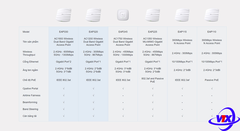Click '802.3af and Passive PoE' cell
This screenshot has width=240, height=131.
(x=152, y=80)
